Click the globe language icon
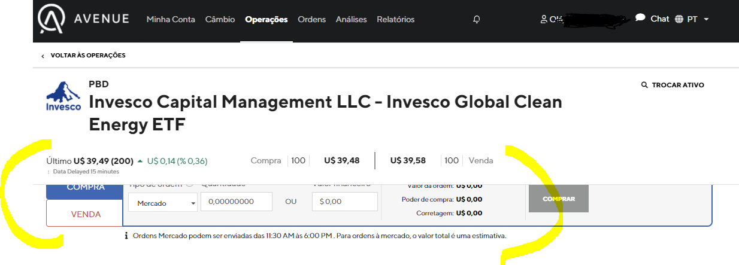Viewport: 739px width, 265px height. (679, 19)
